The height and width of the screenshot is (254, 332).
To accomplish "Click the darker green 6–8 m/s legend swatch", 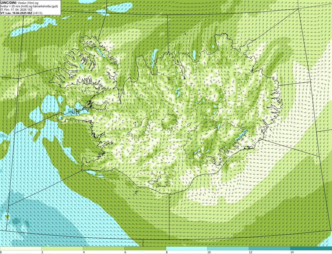I will click(145, 248).
